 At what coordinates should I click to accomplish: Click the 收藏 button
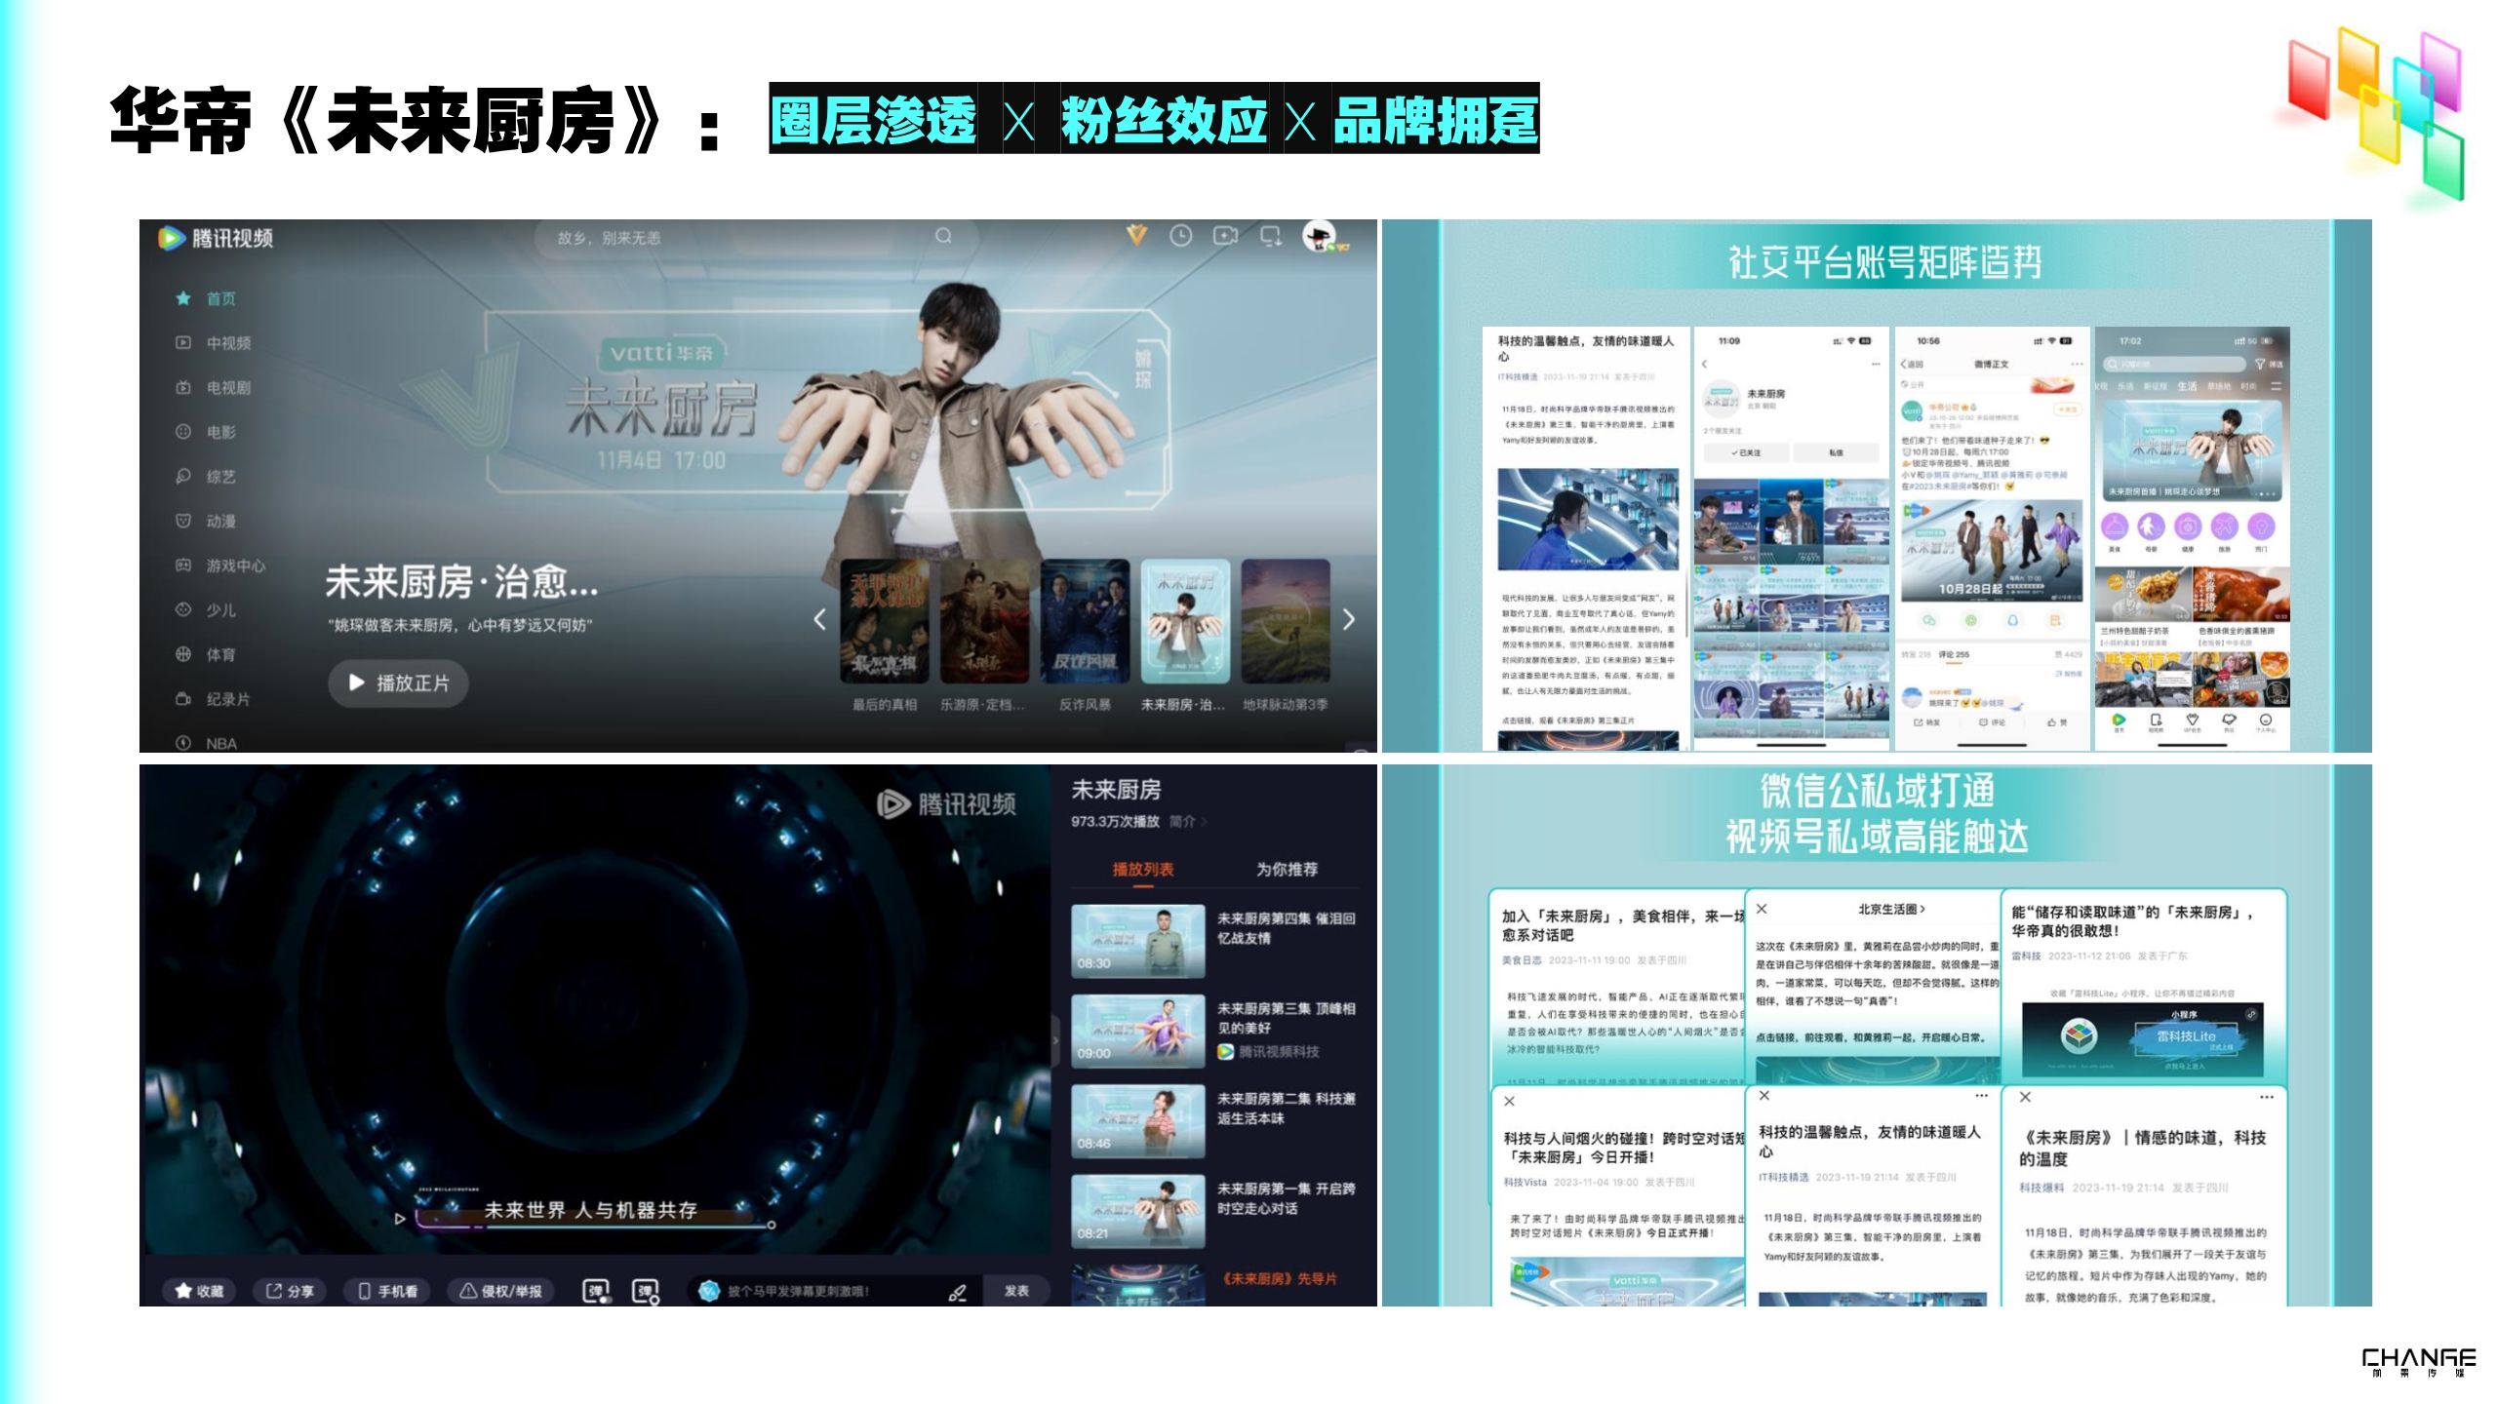click(x=199, y=1291)
